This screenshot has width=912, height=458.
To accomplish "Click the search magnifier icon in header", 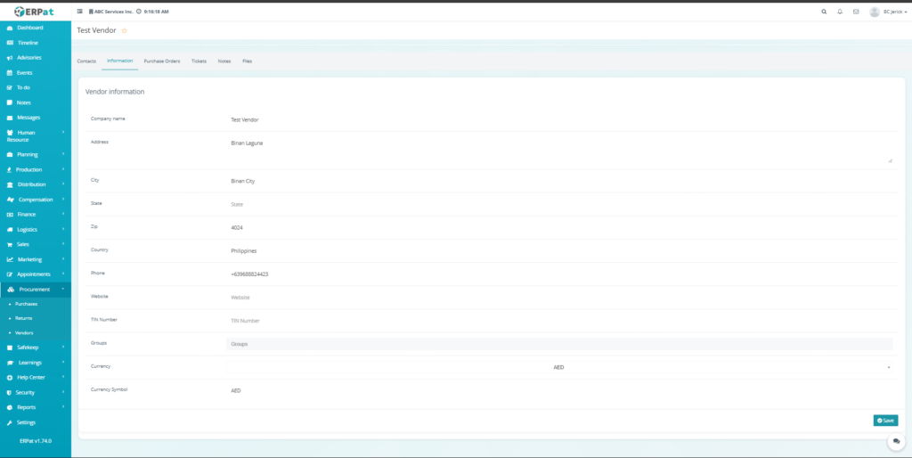I will click(824, 12).
